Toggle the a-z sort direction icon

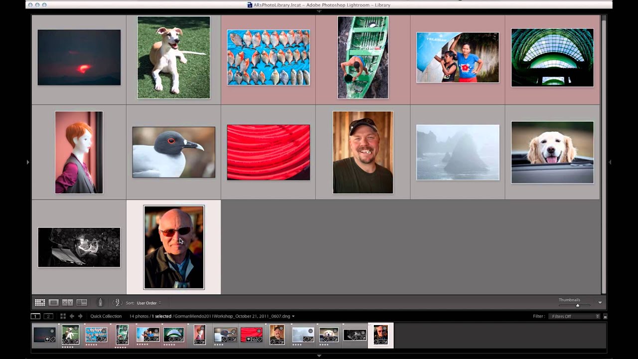point(117,303)
